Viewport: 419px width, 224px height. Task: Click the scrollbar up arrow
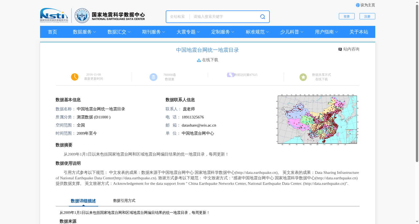417,2
